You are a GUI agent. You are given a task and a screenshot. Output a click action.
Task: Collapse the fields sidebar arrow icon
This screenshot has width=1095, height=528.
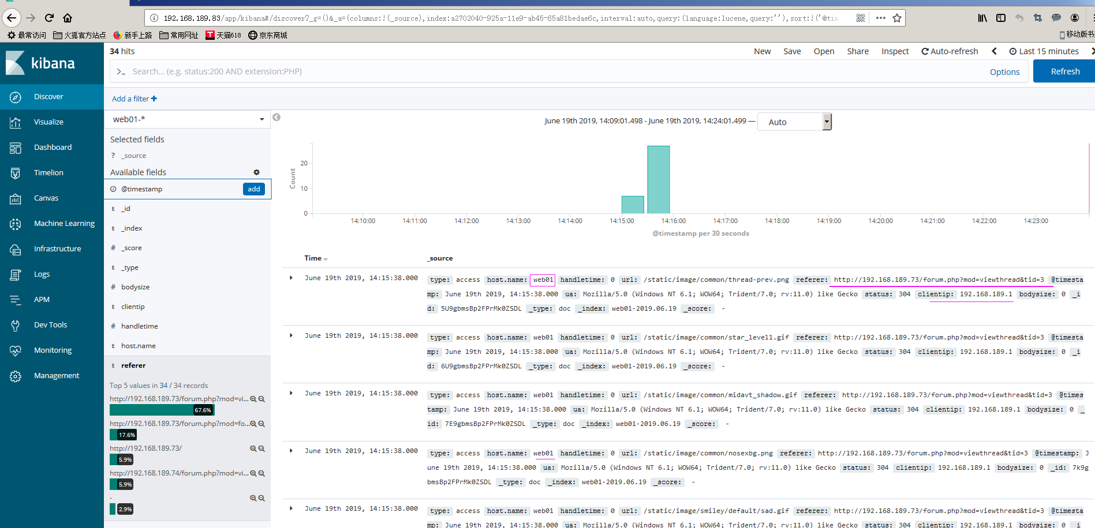point(276,118)
